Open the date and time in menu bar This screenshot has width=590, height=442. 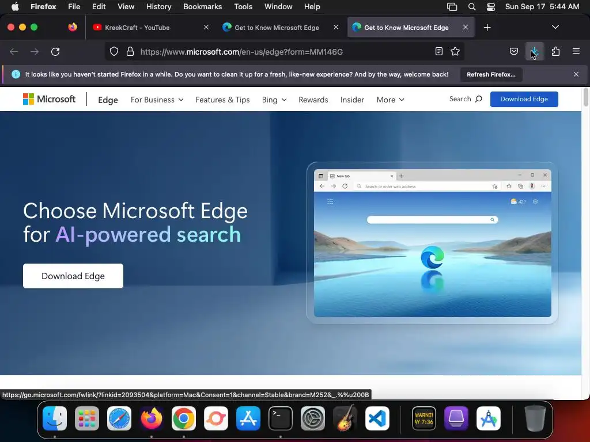point(542,7)
